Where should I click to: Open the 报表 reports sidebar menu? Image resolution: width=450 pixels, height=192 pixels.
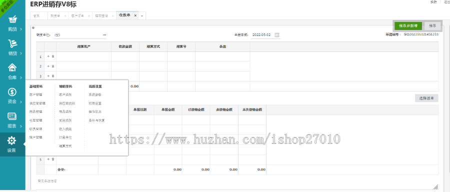pyautogui.click(x=12, y=120)
